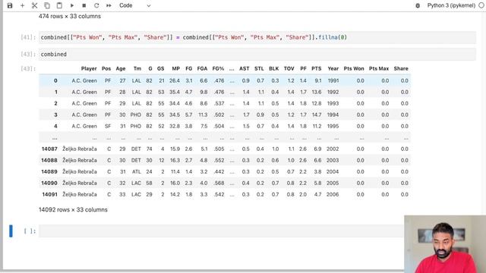Screen dimensions: 486x273
Task: Select the STL column header
Action: 259,69
